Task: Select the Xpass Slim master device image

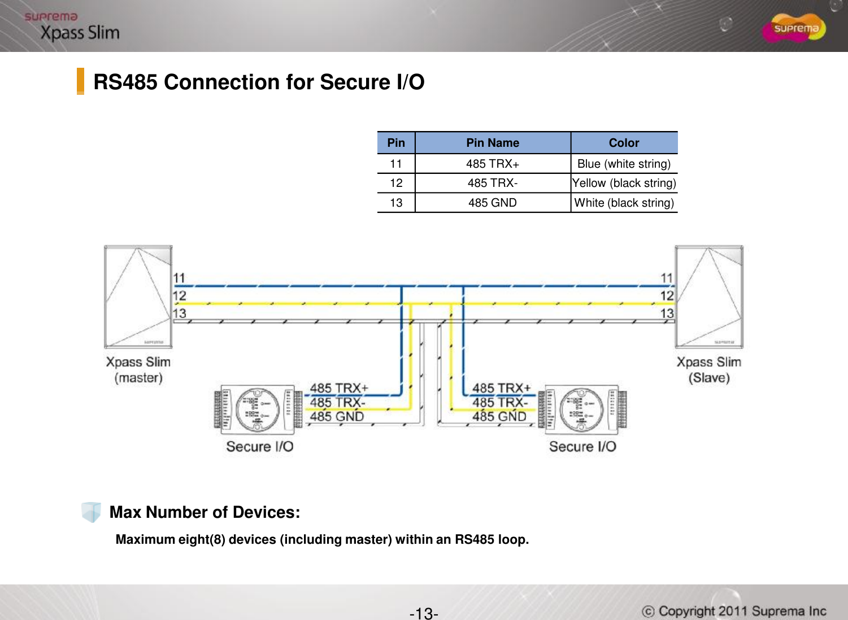Action: click(138, 296)
